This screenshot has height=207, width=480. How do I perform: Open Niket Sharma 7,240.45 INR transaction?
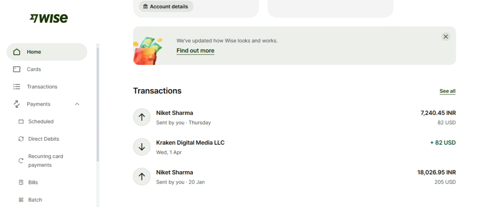174,113
